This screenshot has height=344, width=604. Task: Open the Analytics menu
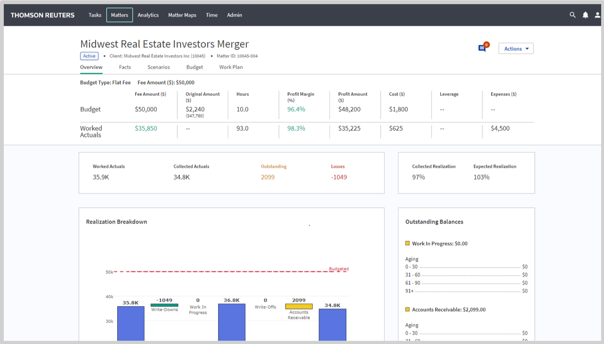[148, 15]
